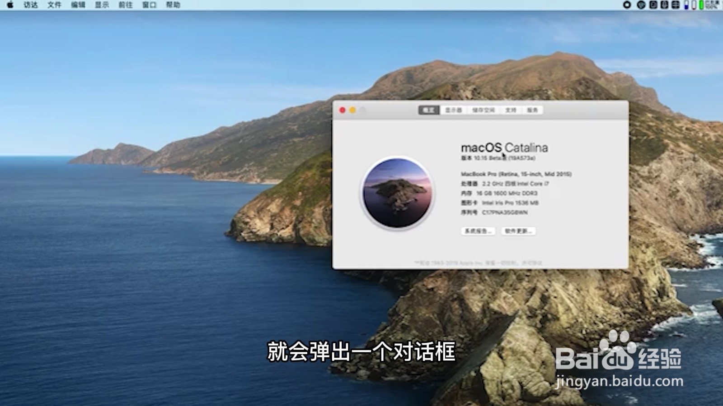Open the 窗口 menu
Image resolution: width=723 pixels, height=406 pixels.
pos(149,6)
